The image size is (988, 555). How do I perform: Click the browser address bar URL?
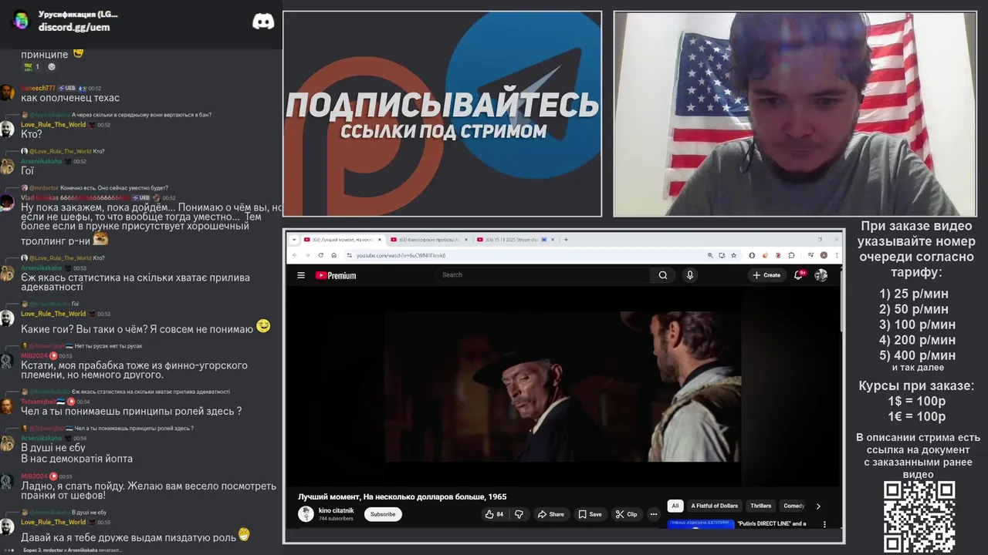tap(401, 255)
